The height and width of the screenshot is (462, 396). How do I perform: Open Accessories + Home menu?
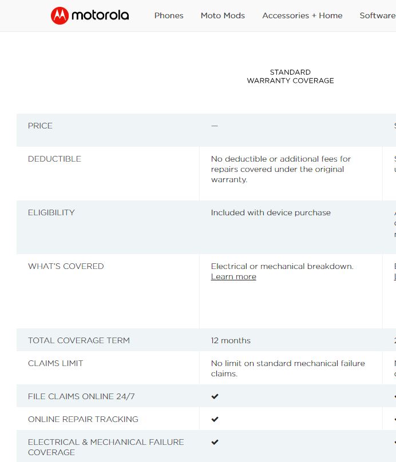[302, 15]
